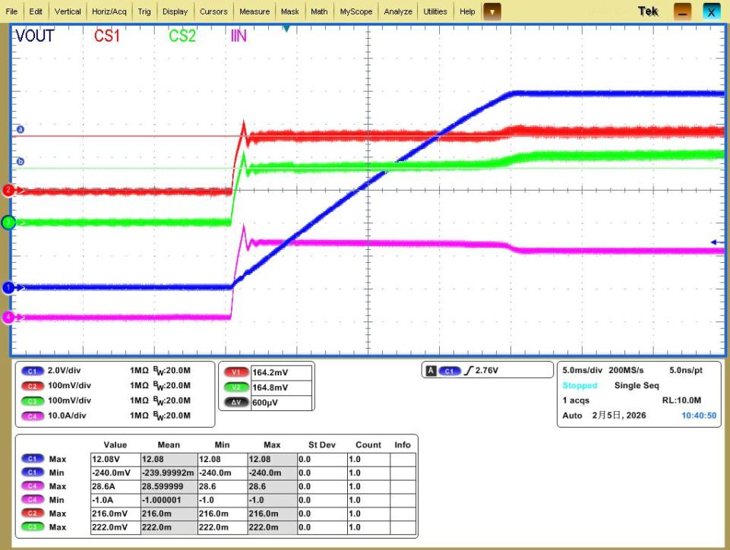Click the V2 cursor readout badge
Viewport: 730px width, 550px height.
coord(236,387)
